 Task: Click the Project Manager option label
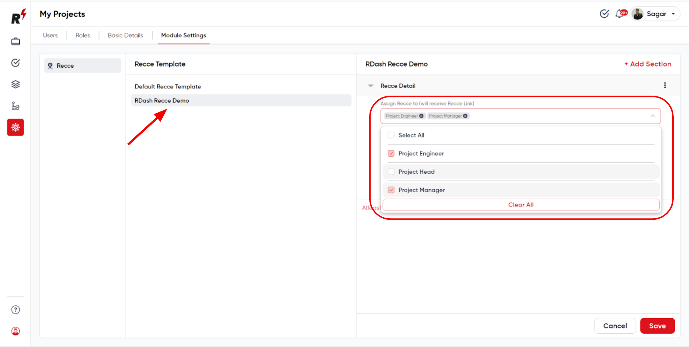421,190
